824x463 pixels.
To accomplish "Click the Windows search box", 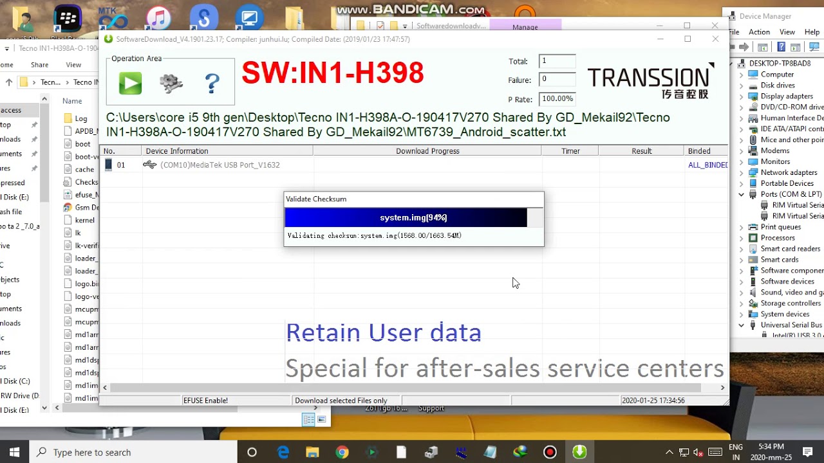I will point(133,452).
